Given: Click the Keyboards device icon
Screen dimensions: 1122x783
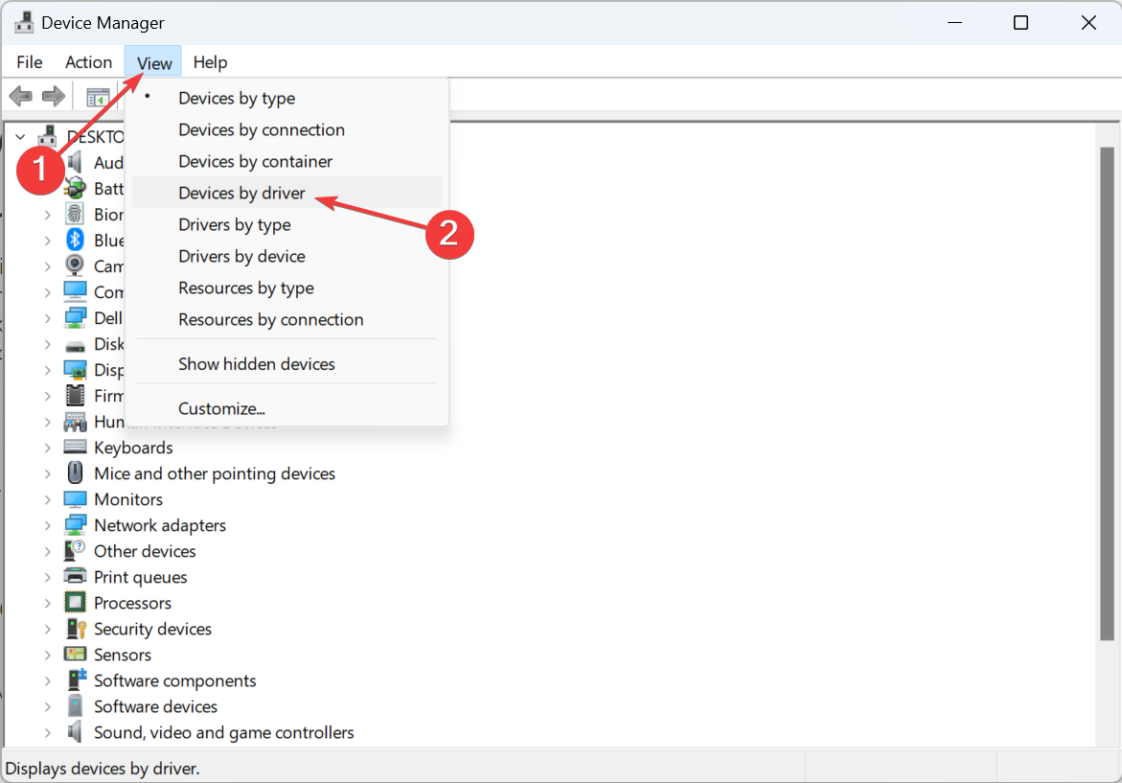Looking at the screenshot, I should tap(75, 448).
